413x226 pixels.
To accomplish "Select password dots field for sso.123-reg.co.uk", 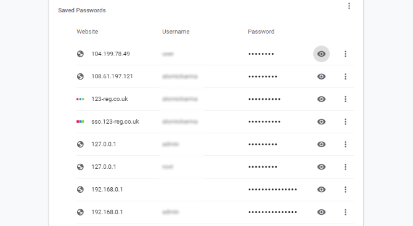I will point(264,122).
